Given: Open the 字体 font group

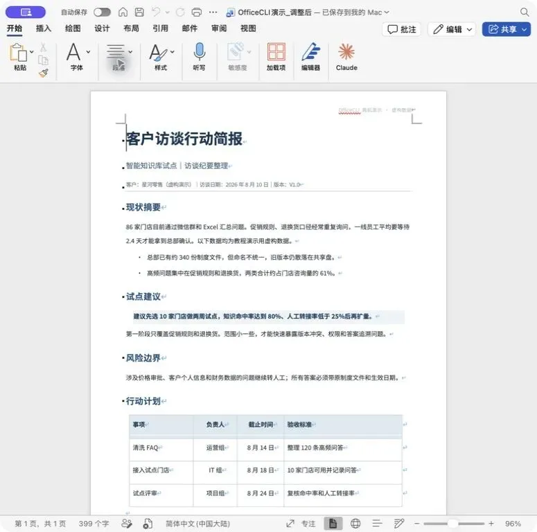Looking at the screenshot, I should click(x=73, y=57).
